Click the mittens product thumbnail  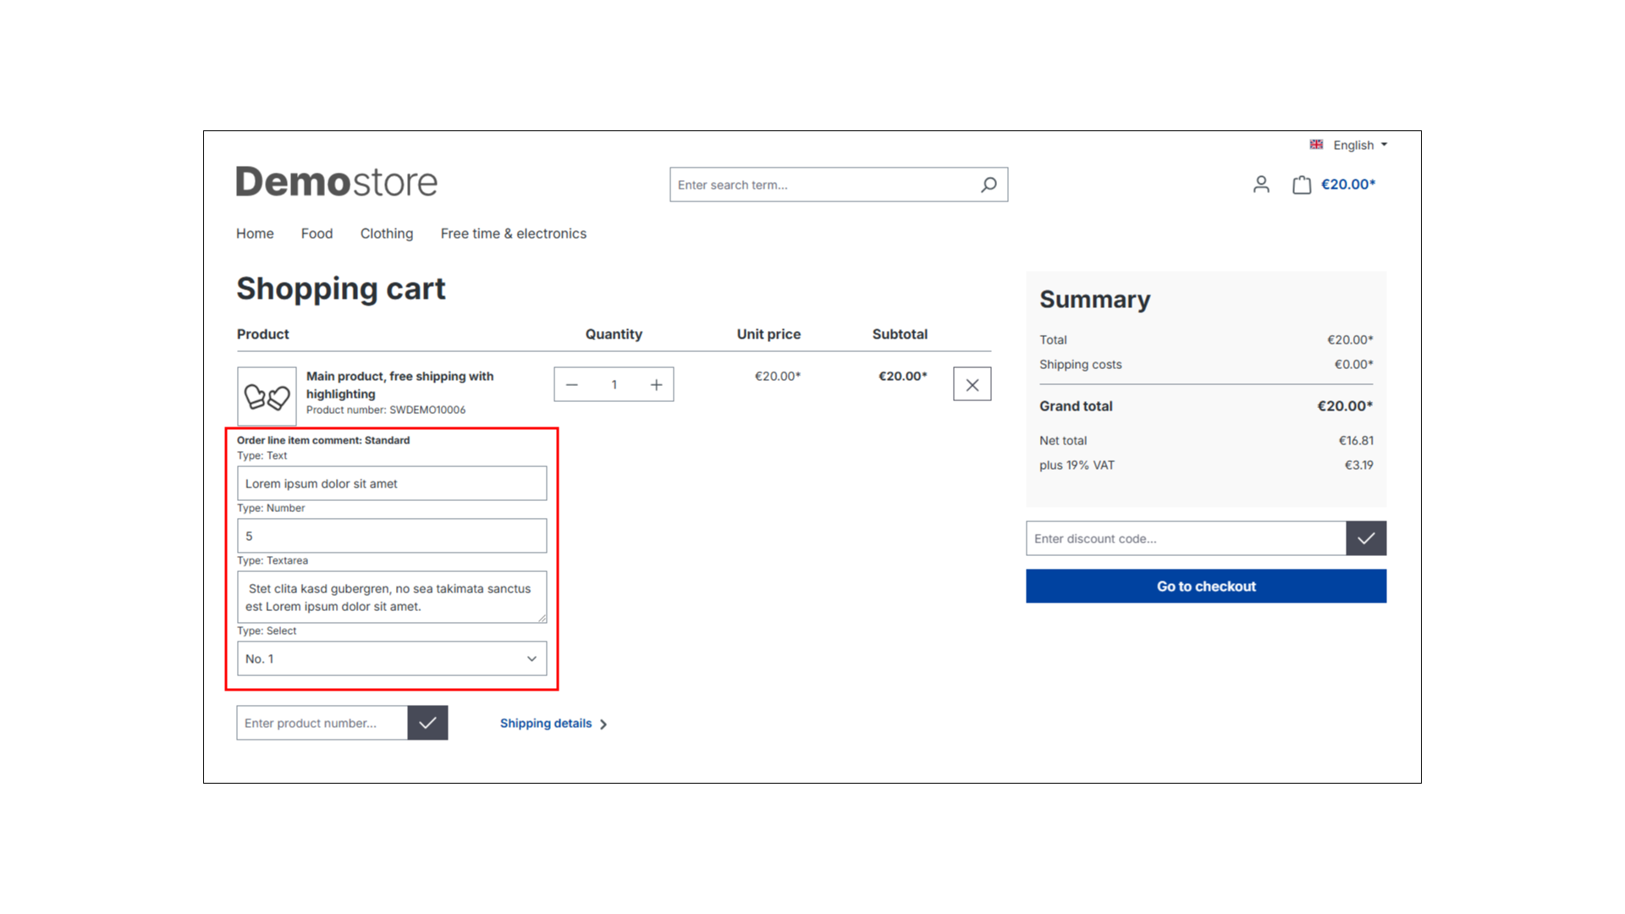(267, 396)
